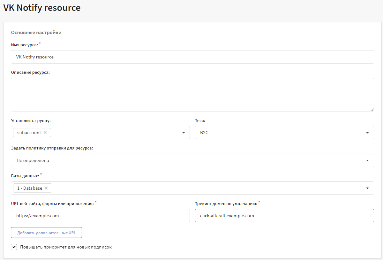The height and width of the screenshot is (260, 383).
Task: Click the Описание ресурса label
Action: 30,72
